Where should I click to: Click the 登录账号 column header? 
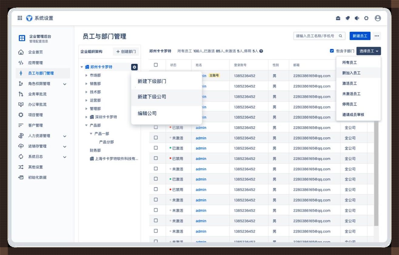click(x=240, y=65)
